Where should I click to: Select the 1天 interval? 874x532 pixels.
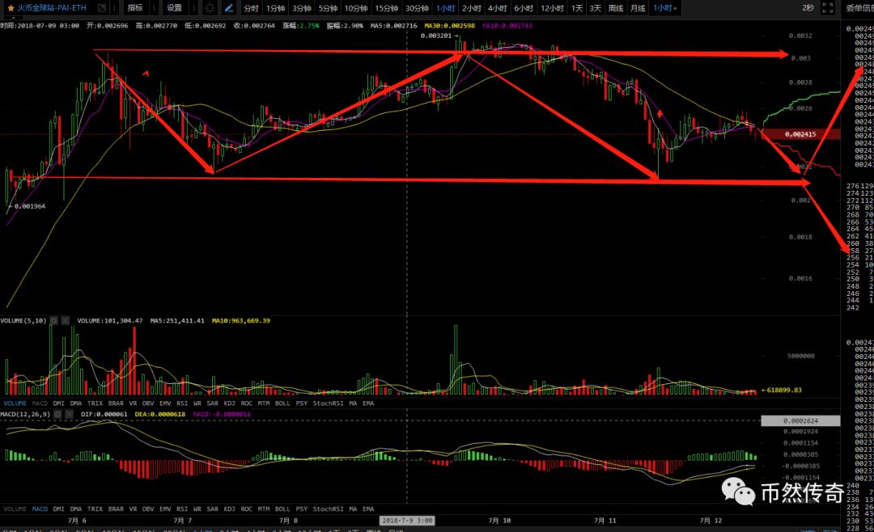[577, 8]
